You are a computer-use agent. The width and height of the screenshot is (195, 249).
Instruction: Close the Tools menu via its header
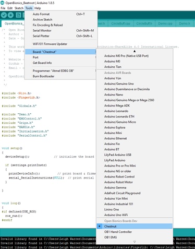pyautogui.click(x=29, y=8)
